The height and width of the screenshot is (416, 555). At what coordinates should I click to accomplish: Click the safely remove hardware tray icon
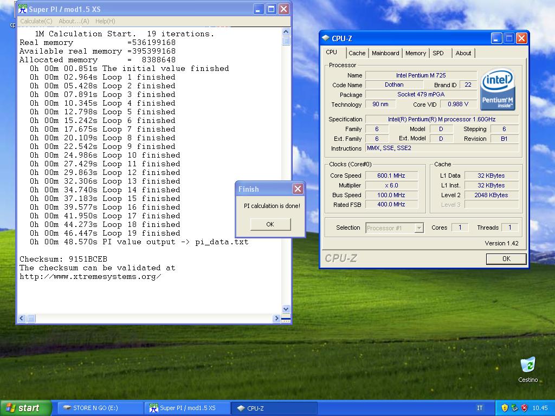[x=514, y=408]
